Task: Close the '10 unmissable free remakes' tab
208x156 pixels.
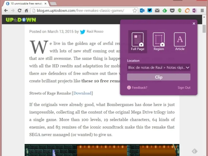Action: pyautogui.click(x=45, y=4)
